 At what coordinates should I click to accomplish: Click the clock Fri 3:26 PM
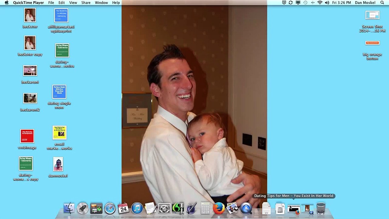342,2
